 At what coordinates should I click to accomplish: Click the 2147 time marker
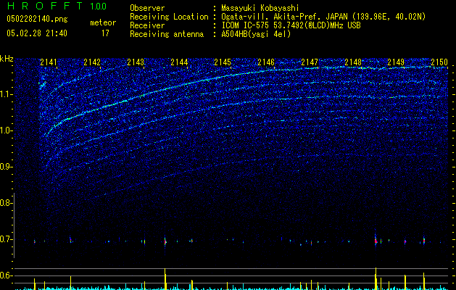310,62
